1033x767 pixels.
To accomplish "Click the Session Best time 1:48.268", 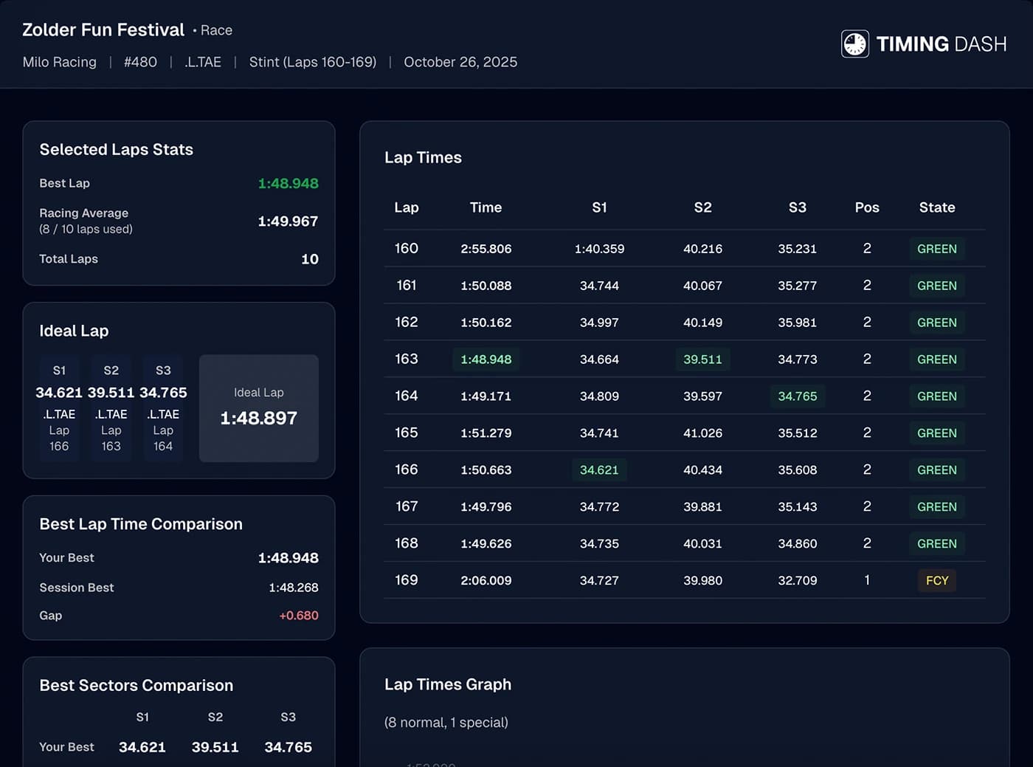I will 293,588.
